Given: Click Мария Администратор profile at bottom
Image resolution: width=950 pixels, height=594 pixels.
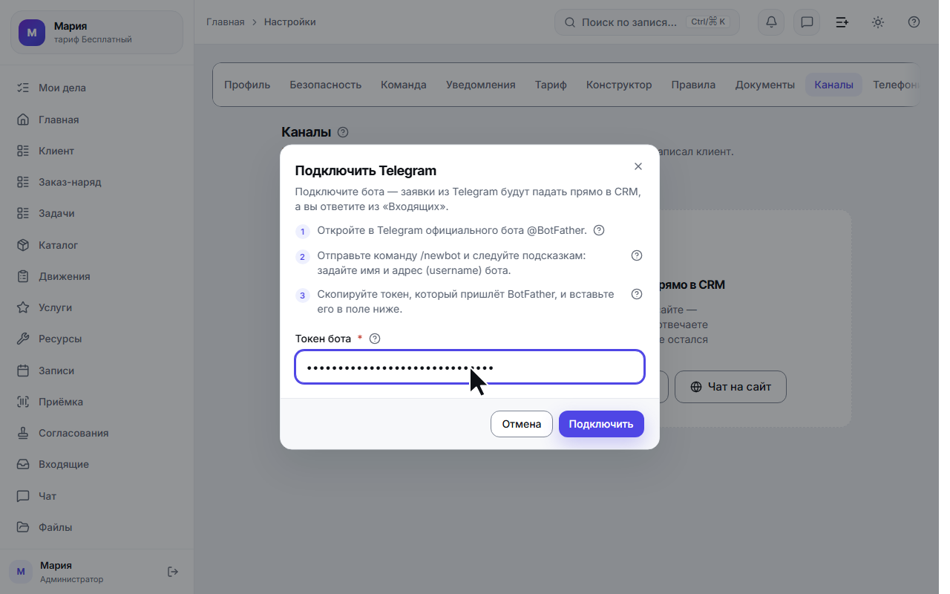Looking at the screenshot, I should coord(82,572).
